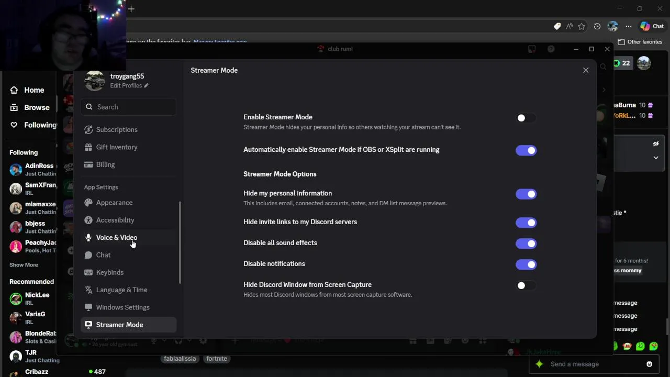Toggle auto-enable Streamer Mode for OBS or XSplit
This screenshot has height=377, width=670.
click(x=526, y=150)
